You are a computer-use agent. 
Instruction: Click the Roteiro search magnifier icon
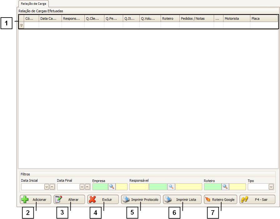click(225, 187)
